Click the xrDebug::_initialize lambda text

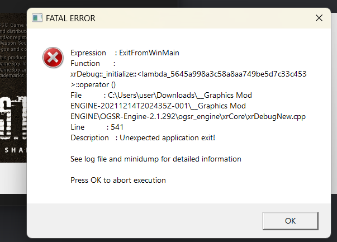[x=188, y=74]
